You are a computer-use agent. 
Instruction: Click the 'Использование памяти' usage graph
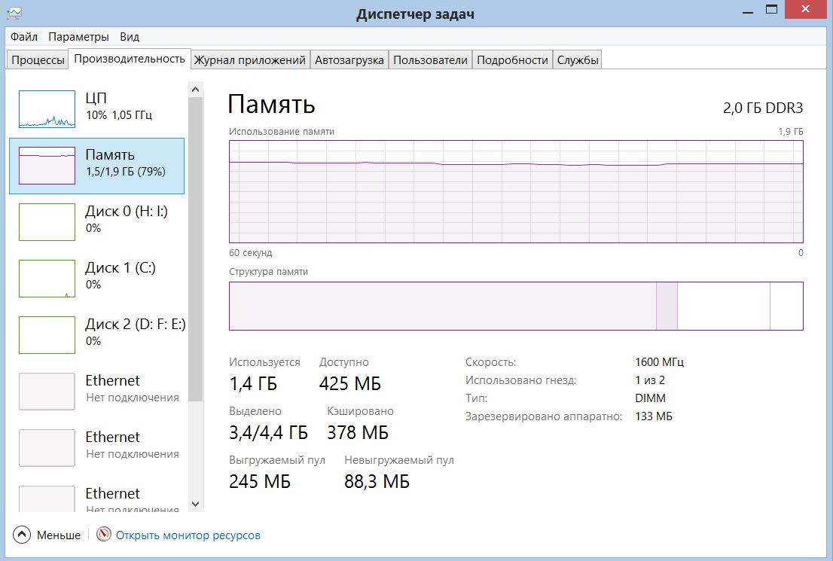coord(516,192)
